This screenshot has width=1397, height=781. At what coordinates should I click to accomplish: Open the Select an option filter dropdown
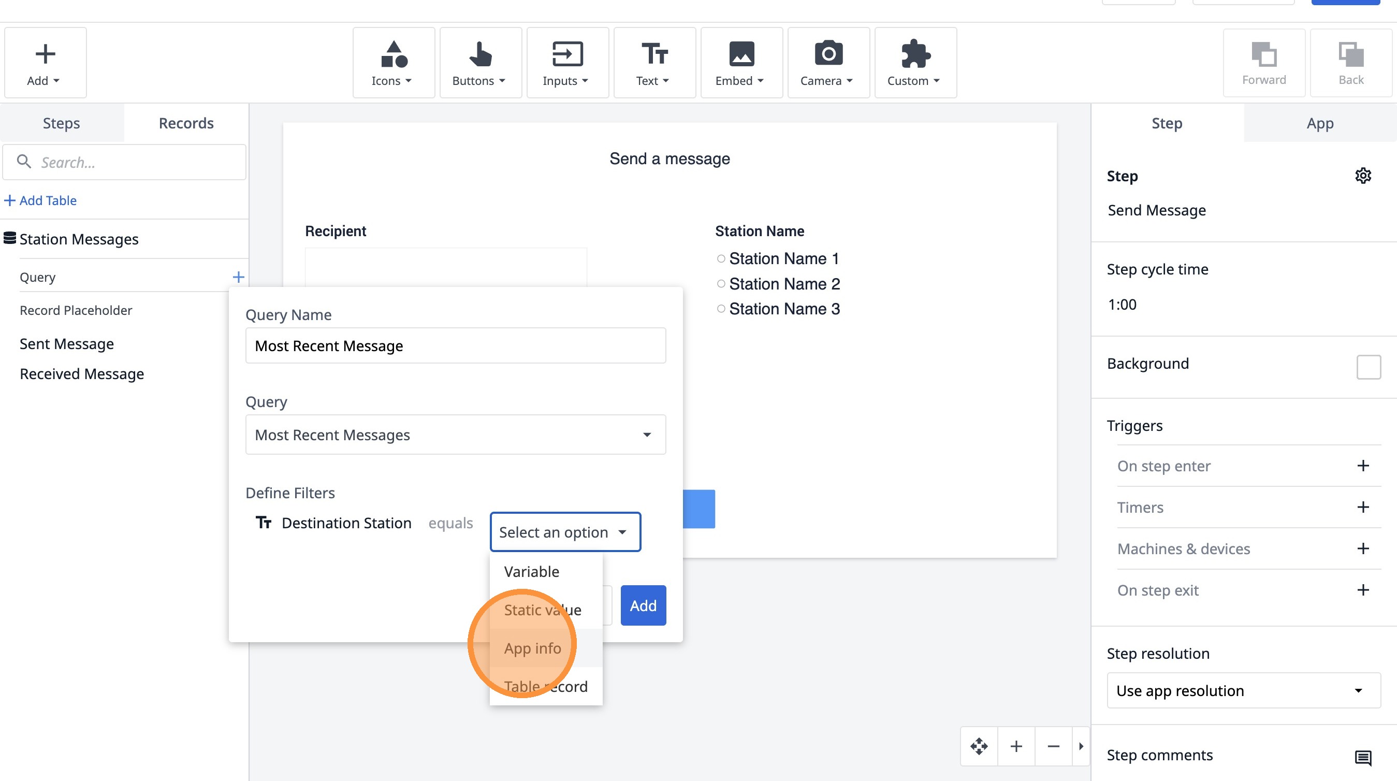(564, 532)
